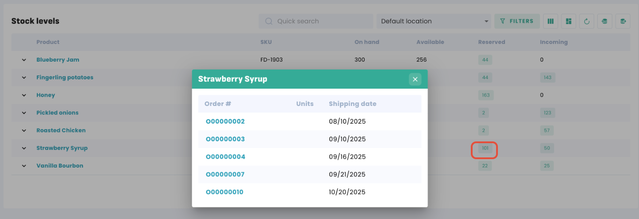The image size is (639, 219).
Task: Open the Filters panel
Action: tap(517, 21)
